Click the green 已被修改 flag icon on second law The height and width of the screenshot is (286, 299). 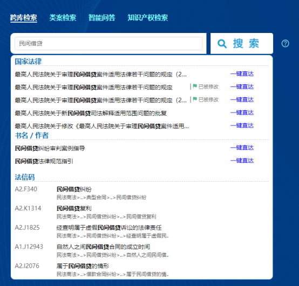click(x=195, y=87)
